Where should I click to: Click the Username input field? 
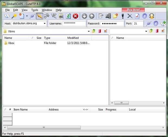click(x=74, y=24)
